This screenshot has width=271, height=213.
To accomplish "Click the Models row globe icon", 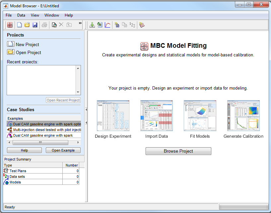I will (x=6, y=182).
